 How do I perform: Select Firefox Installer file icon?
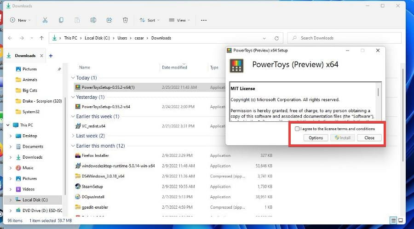[78, 155]
